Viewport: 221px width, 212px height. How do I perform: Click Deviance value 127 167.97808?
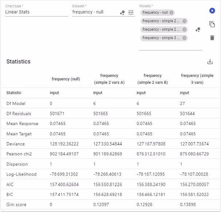coord(151,144)
